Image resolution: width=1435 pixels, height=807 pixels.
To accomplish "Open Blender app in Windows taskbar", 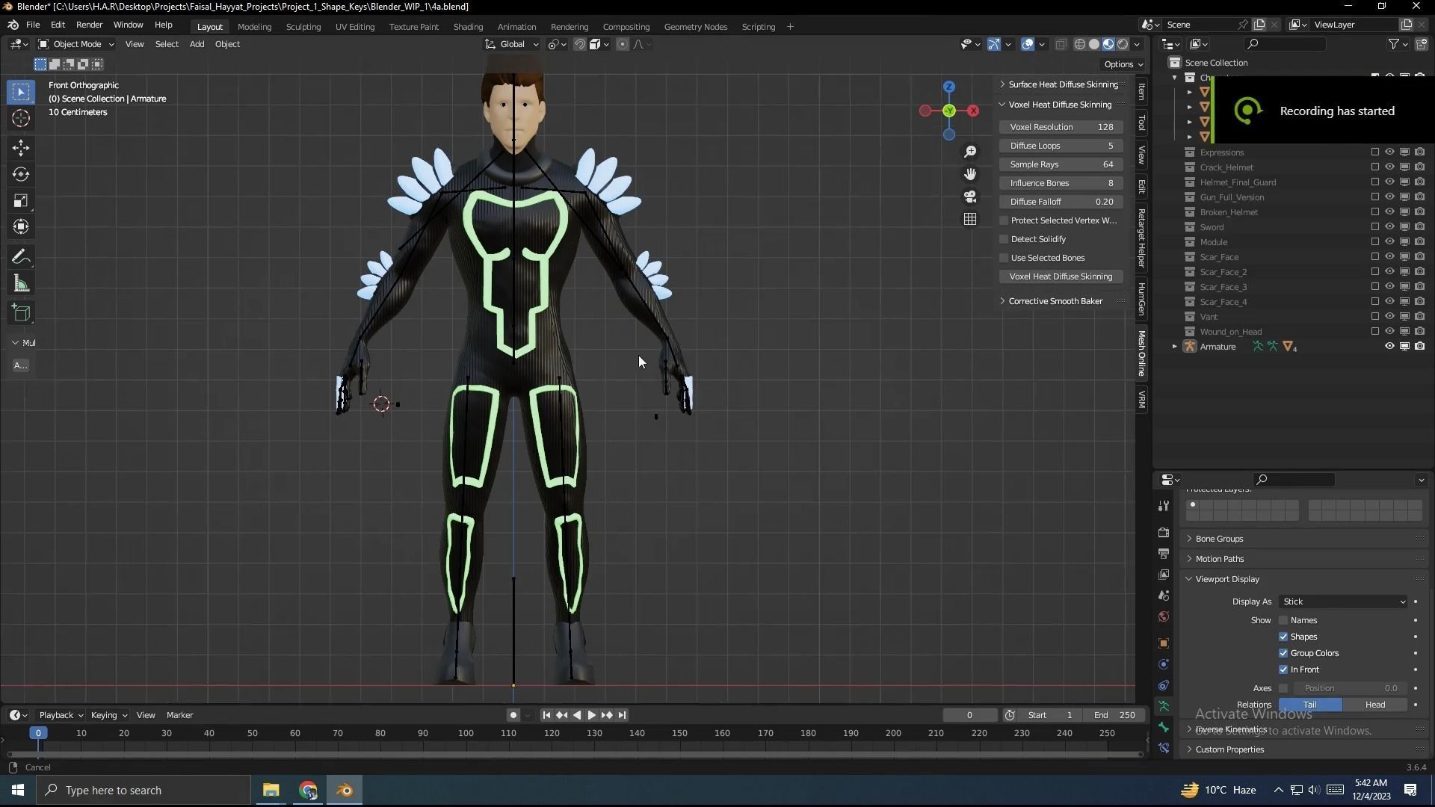I will click(x=345, y=790).
